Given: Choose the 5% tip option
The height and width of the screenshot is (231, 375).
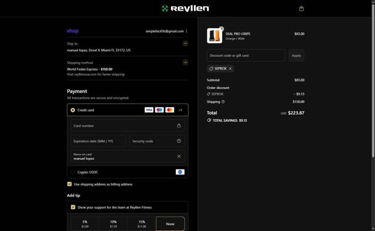Looking at the screenshot, I should pos(85,224).
